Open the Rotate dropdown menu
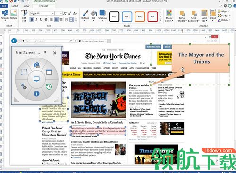The image size is (236, 173). (x=224, y=20)
